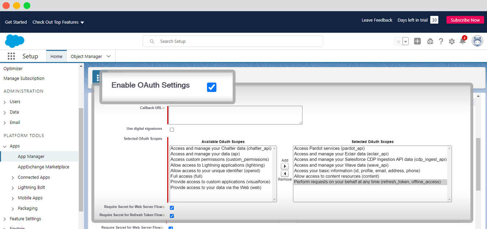Open the favorites list dropdown arrow

(406, 41)
